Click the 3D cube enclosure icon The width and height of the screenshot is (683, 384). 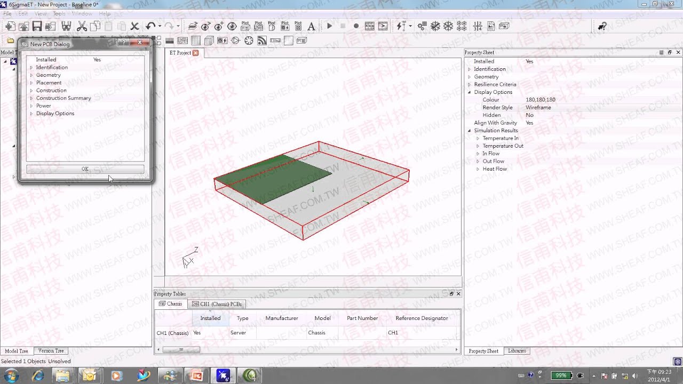click(209, 41)
